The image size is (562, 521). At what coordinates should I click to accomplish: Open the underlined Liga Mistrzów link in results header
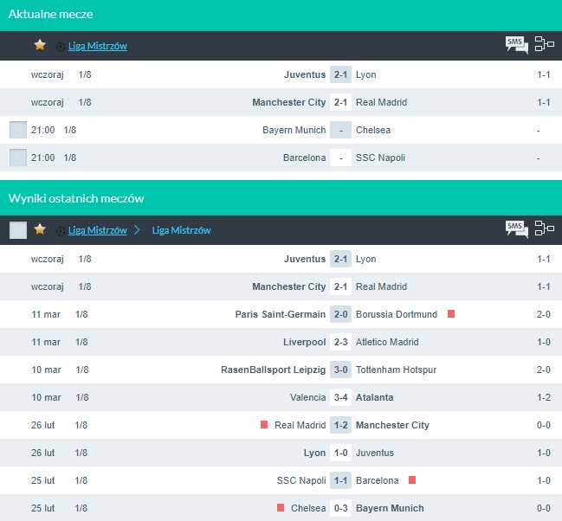tap(98, 230)
